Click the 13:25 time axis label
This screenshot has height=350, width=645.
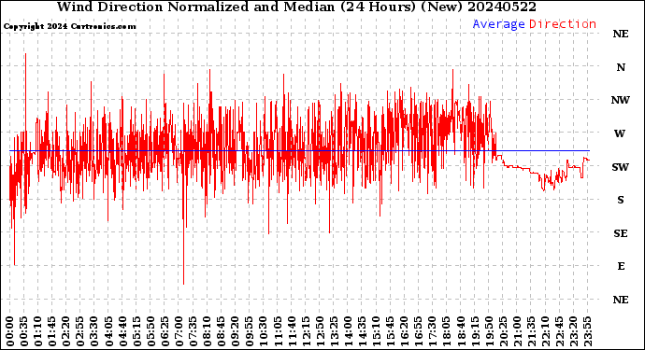[x=334, y=331]
